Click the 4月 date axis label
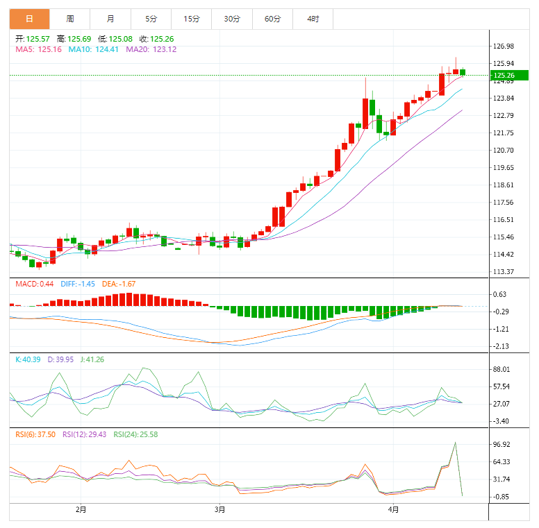Viewport: 539px width, 528px height. point(393,510)
